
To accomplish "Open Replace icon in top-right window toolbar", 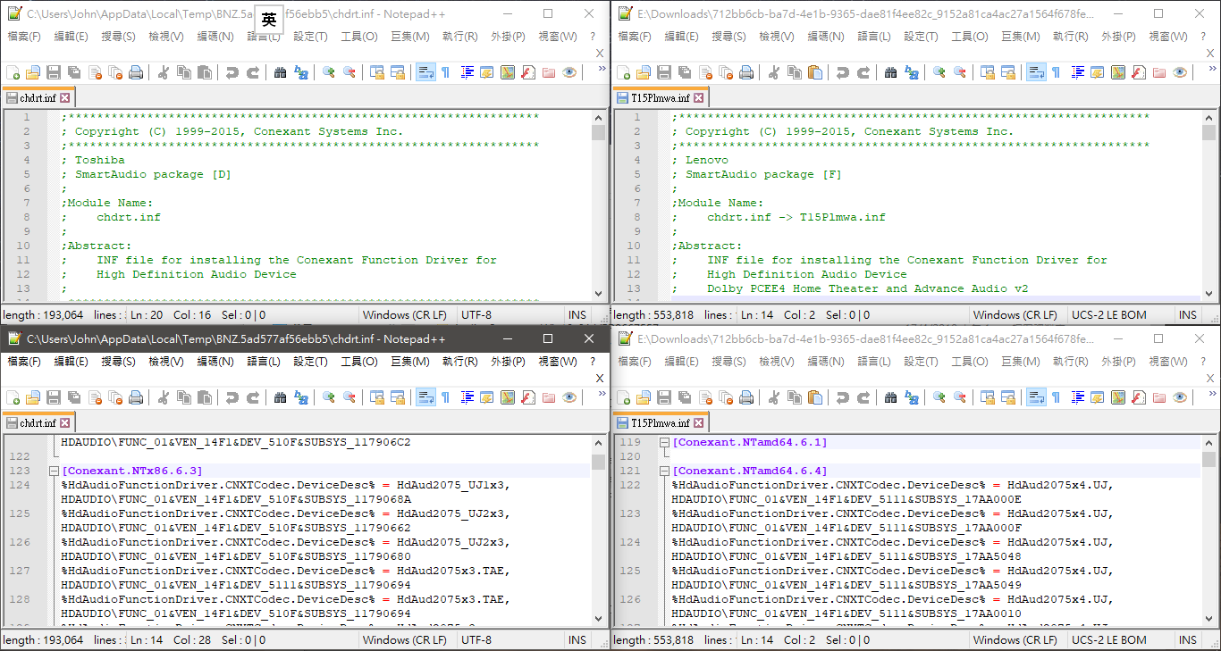I will click(x=912, y=72).
